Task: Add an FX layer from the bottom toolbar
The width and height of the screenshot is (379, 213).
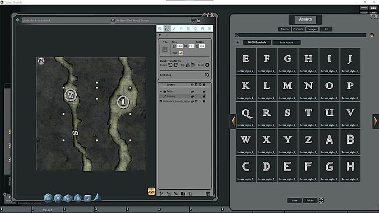Action: [176, 194]
